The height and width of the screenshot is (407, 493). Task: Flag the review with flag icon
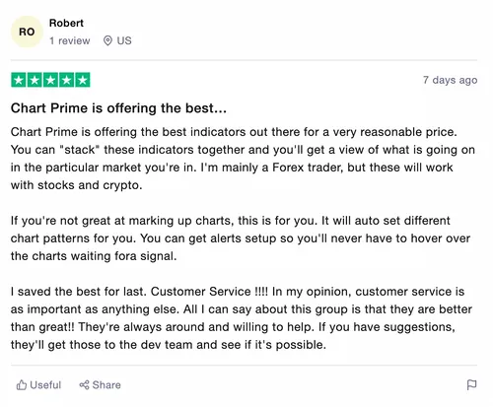(x=471, y=384)
